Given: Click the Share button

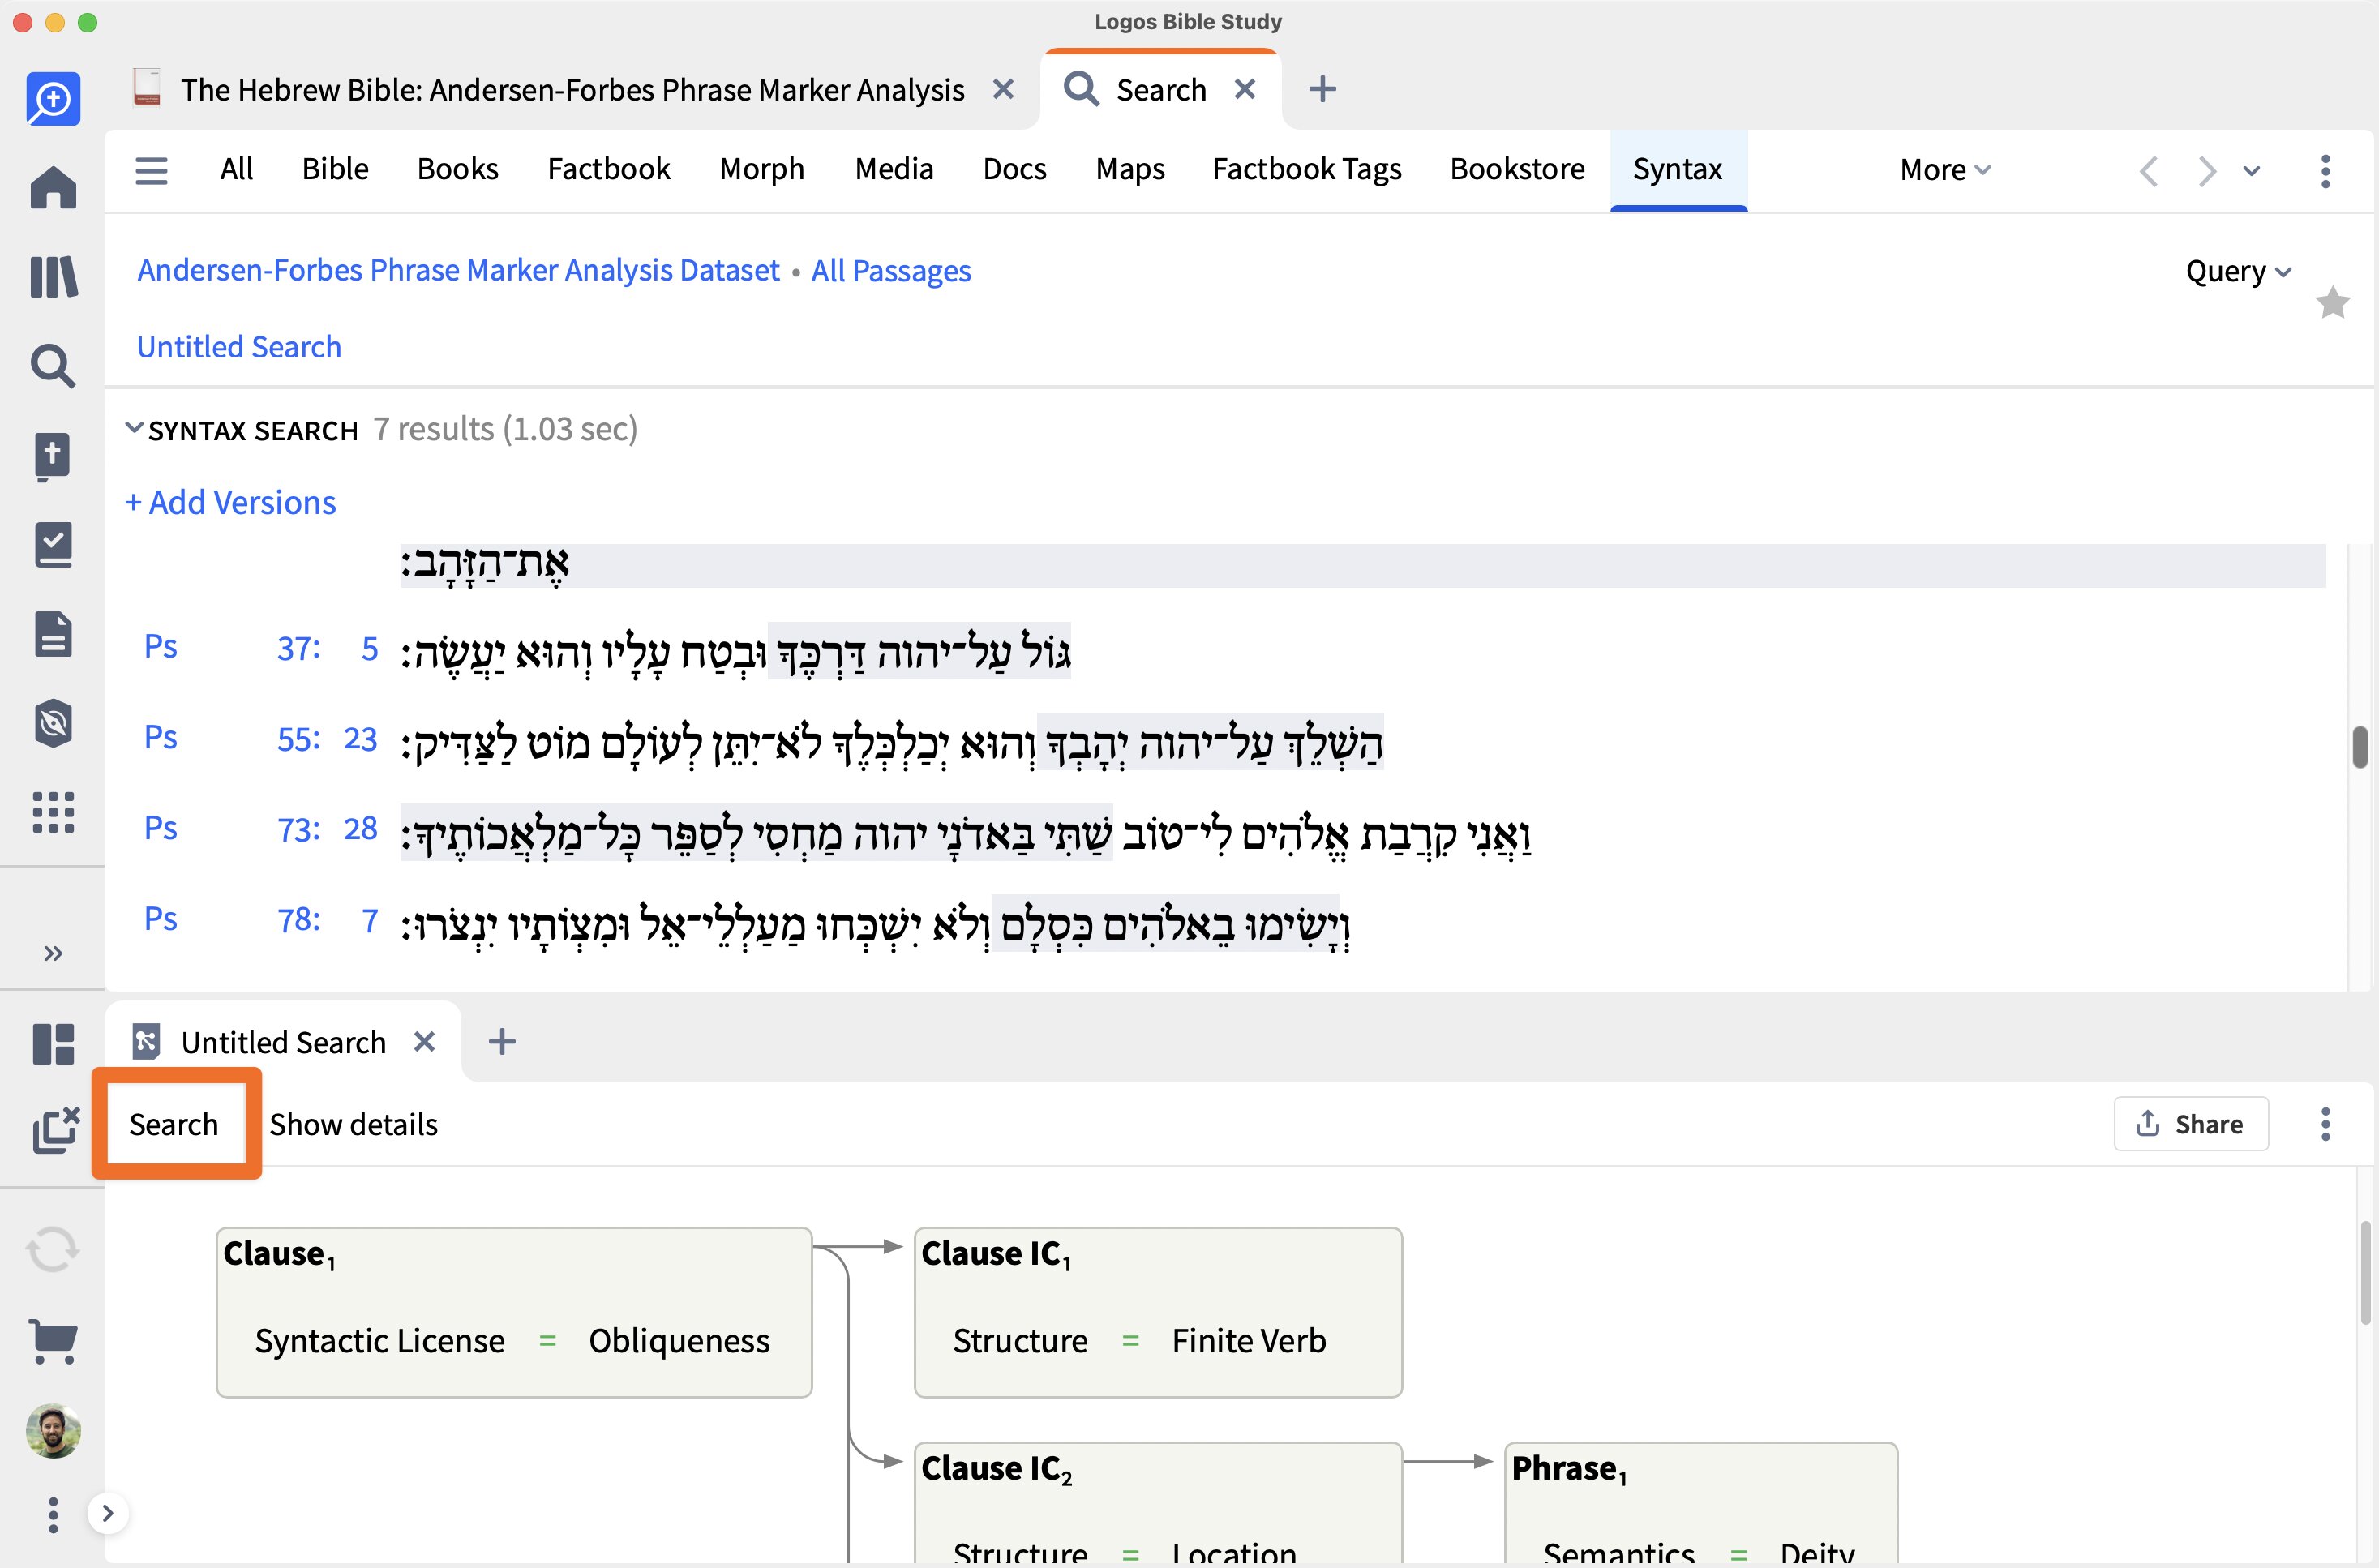Looking at the screenshot, I should (2190, 1124).
